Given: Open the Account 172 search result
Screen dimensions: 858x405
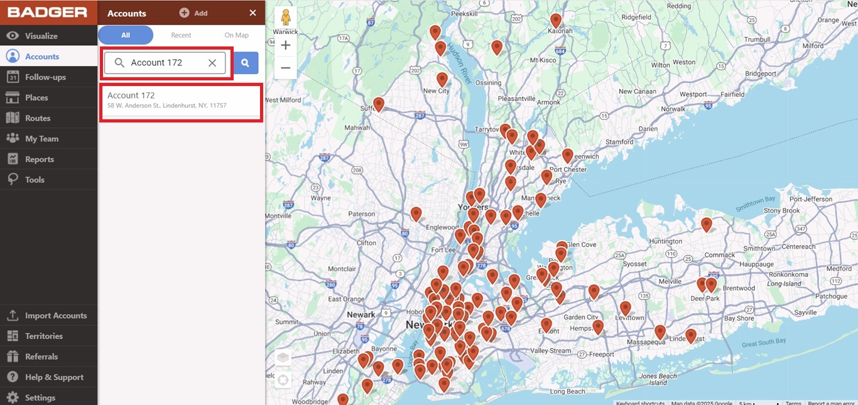Looking at the screenshot, I should pyautogui.click(x=181, y=100).
